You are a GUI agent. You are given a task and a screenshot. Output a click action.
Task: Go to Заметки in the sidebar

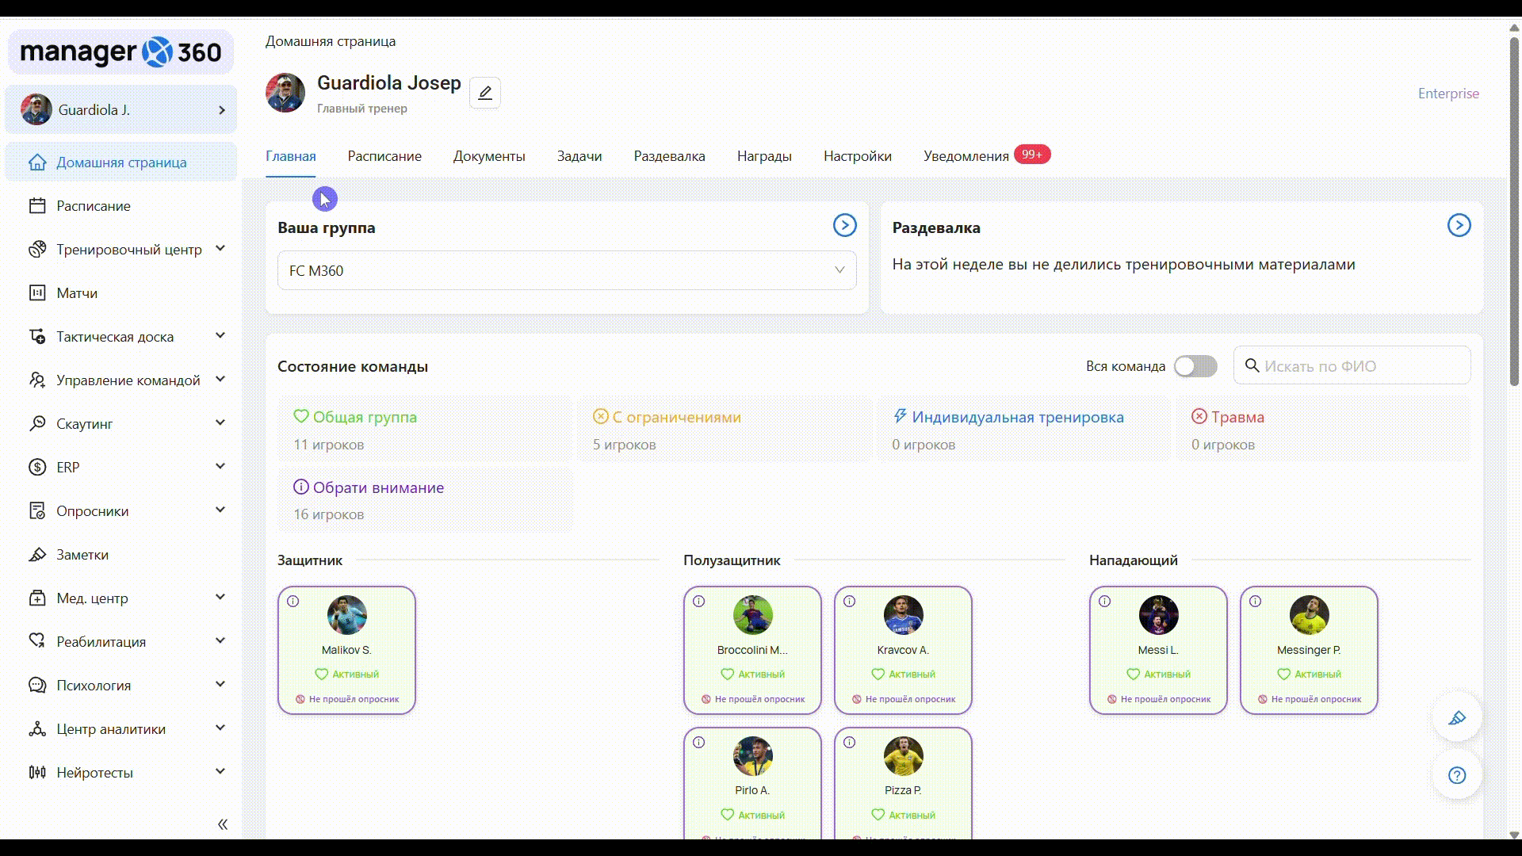(82, 555)
